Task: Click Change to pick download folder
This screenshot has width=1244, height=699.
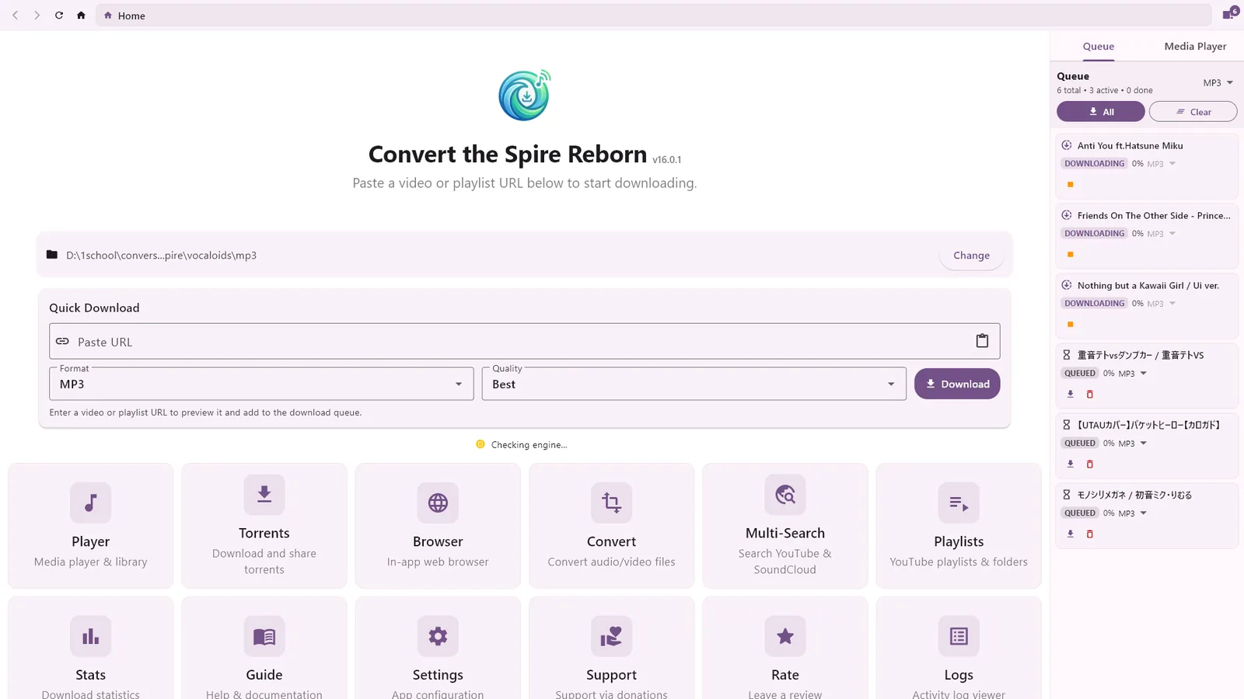Action: [x=971, y=256]
